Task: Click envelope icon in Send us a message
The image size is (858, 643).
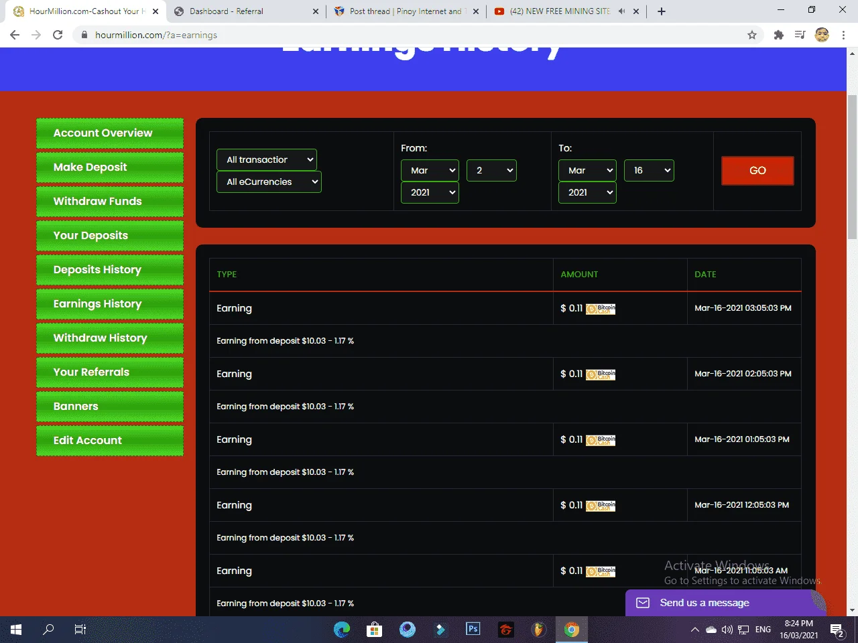Action: 643,603
